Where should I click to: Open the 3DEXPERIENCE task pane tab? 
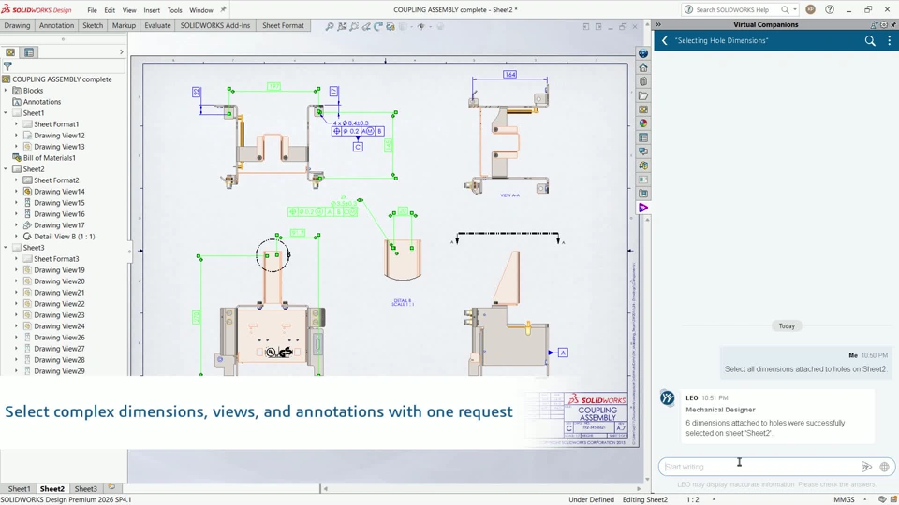(x=643, y=53)
